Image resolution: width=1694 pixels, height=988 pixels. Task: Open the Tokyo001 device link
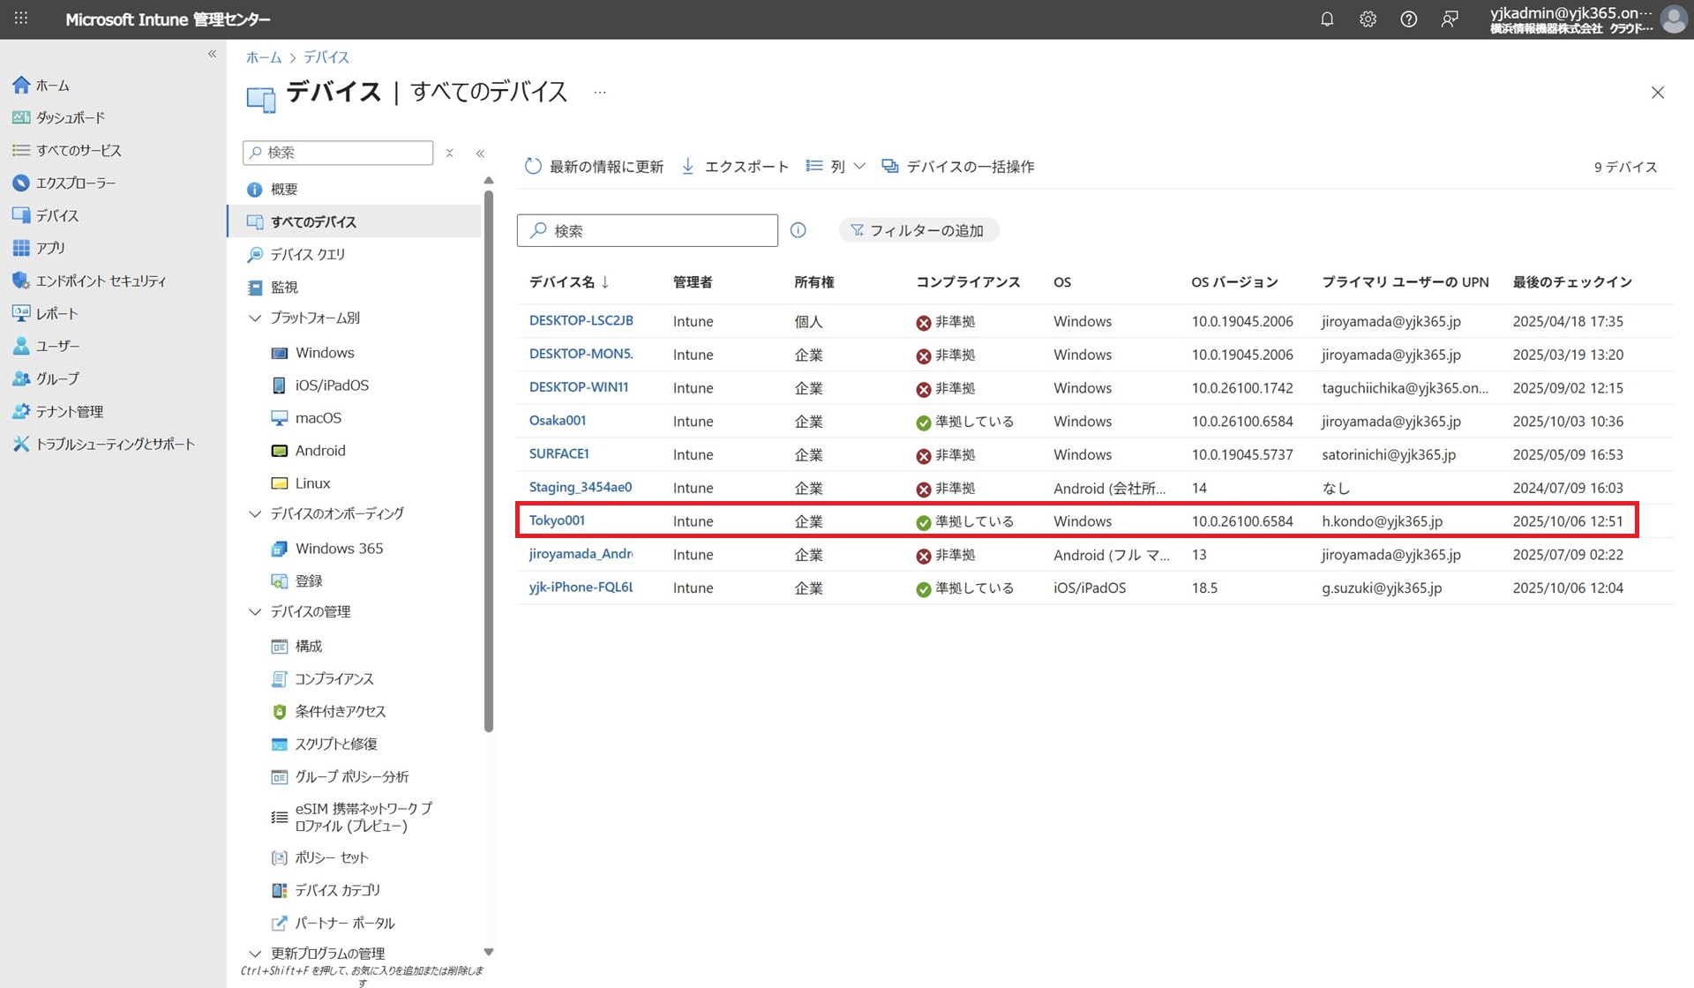tap(557, 520)
